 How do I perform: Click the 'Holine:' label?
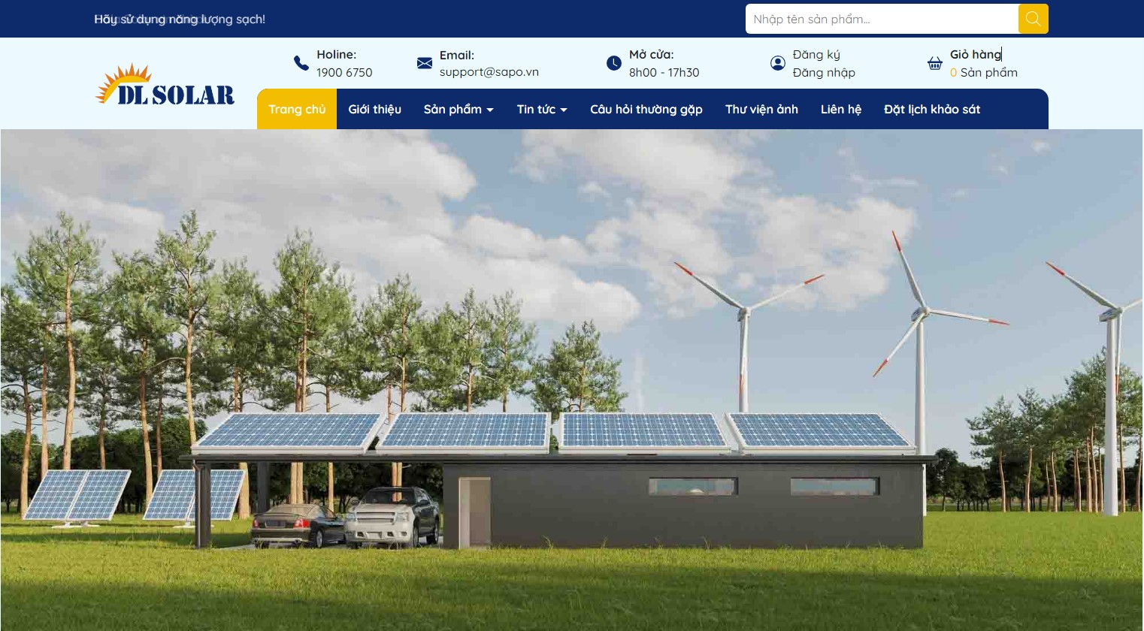337,54
